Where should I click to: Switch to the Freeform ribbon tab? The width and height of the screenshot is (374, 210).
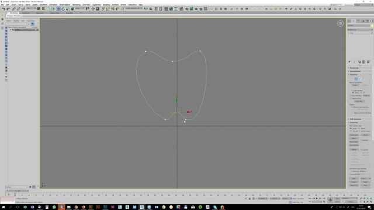click(26, 13)
